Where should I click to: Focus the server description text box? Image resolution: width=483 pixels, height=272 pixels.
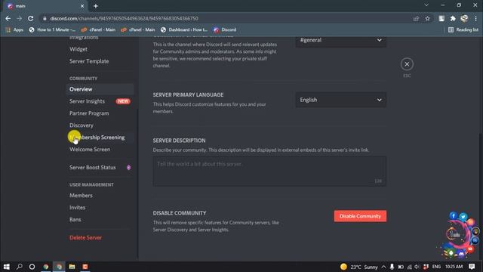[x=269, y=172]
